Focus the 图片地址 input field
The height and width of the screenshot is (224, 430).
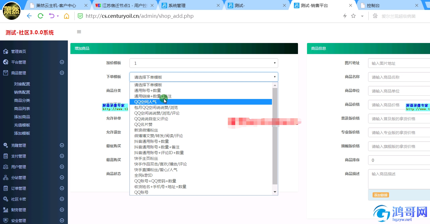click(x=399, y=63)
